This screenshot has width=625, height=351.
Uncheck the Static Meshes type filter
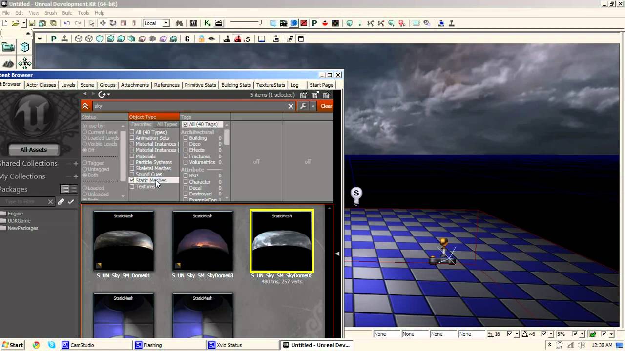pyautogui.click(x=132, y=180)
